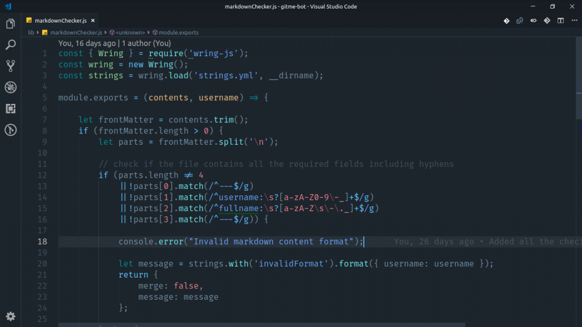Viewport: 582px width, 327px height.
Task: Open the Search view from the activity bar
Action: point(10,44)
